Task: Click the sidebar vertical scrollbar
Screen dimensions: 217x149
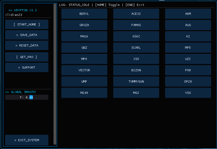Action: pyautogui.click(x=55, y=74)
